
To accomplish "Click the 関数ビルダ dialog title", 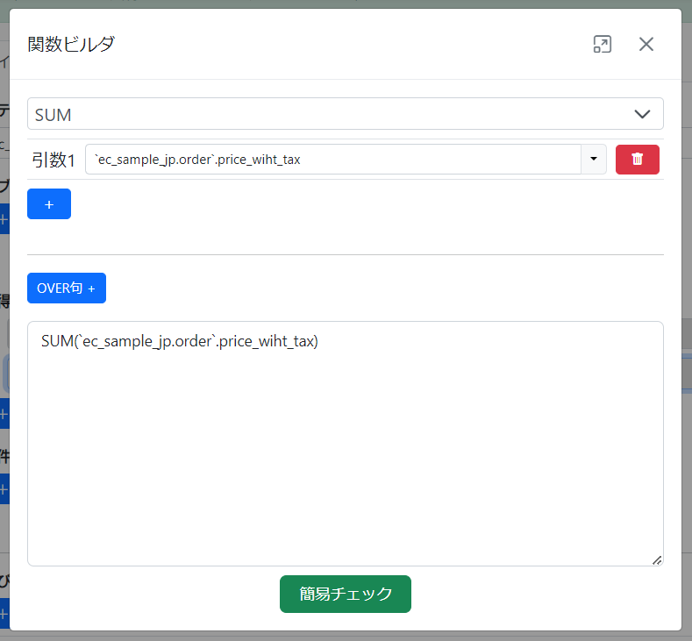I will [x=71, y=45].
